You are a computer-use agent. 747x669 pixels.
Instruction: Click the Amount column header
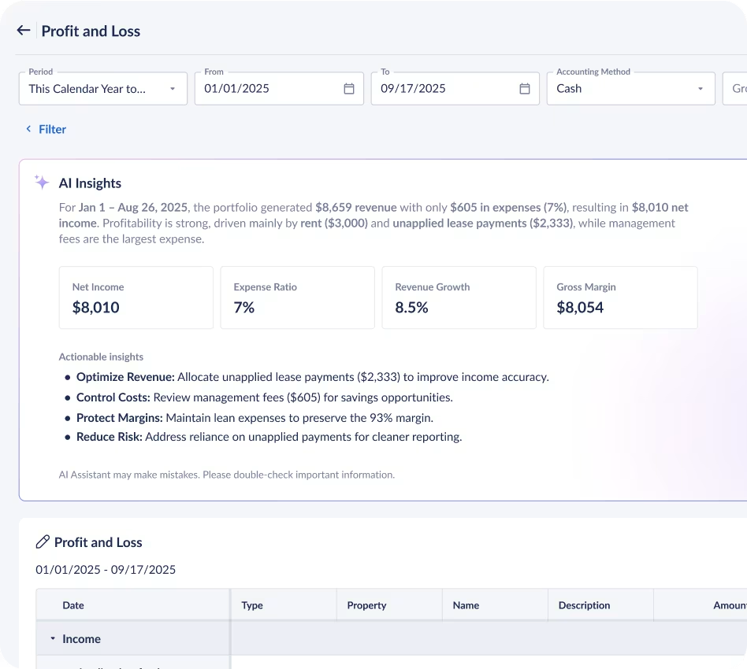tap(724, 604)
